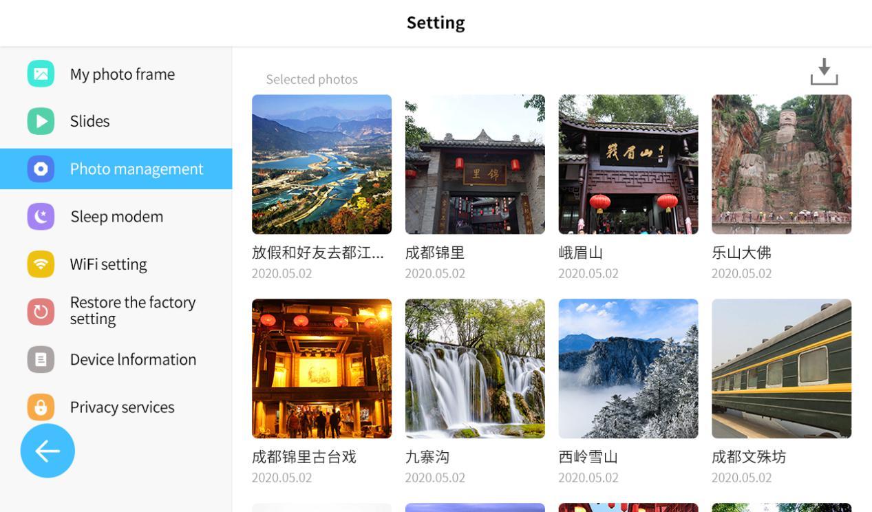Open the Slides settings entry
This screenshot has height=512, width=872.
(x=116, y=121)
